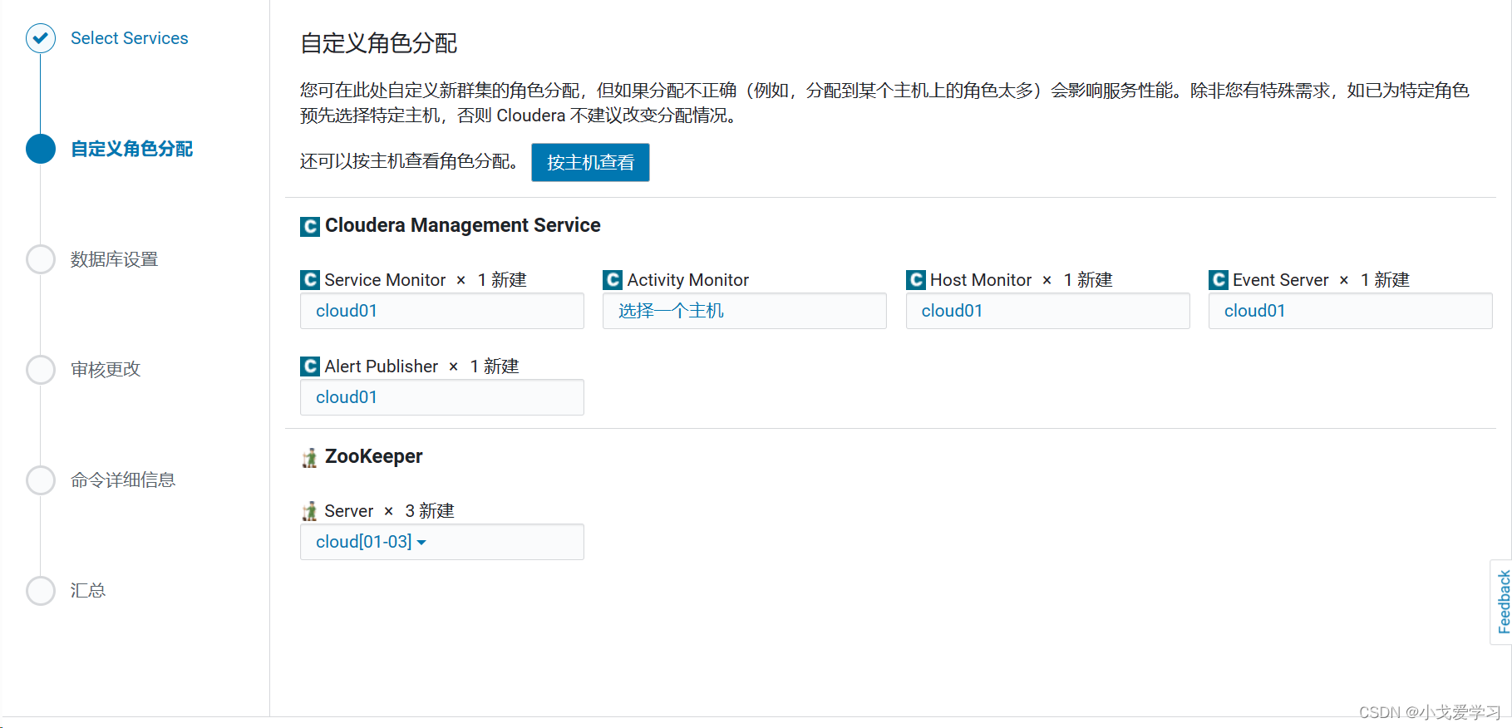Open the Alert Publisher host field cloud01
The image size is (1512, 728).
point(442,397)
